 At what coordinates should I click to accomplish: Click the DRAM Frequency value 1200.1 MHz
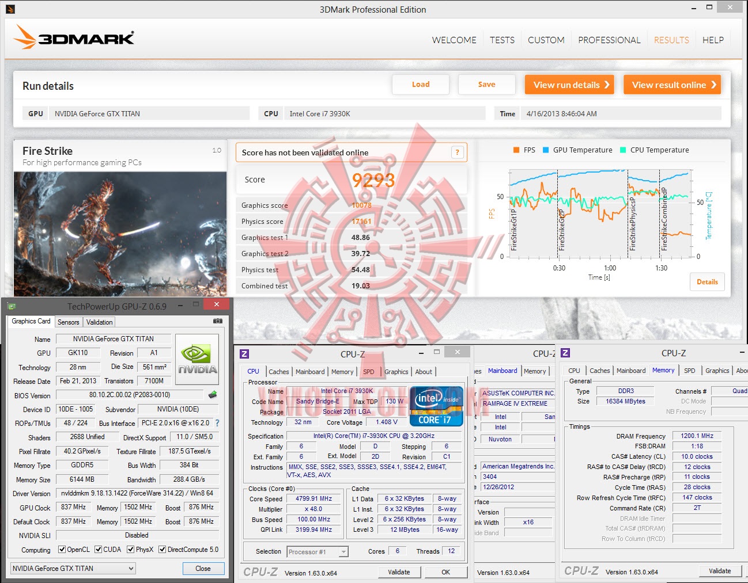click(697, 436)
